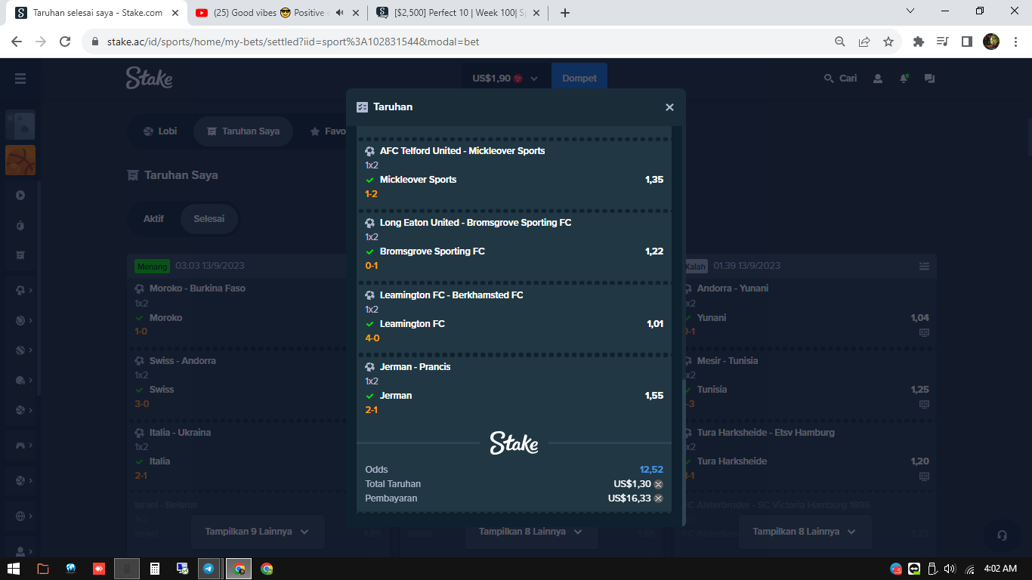
Task: Expand the esports gamepad sidebar category
Action: [x=23, y=446]
